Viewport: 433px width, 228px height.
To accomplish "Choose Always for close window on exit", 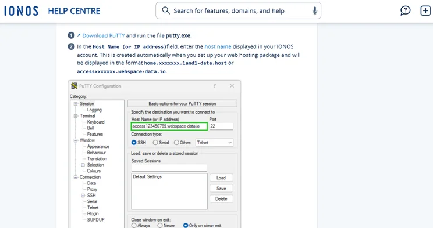I will [134, 225].
